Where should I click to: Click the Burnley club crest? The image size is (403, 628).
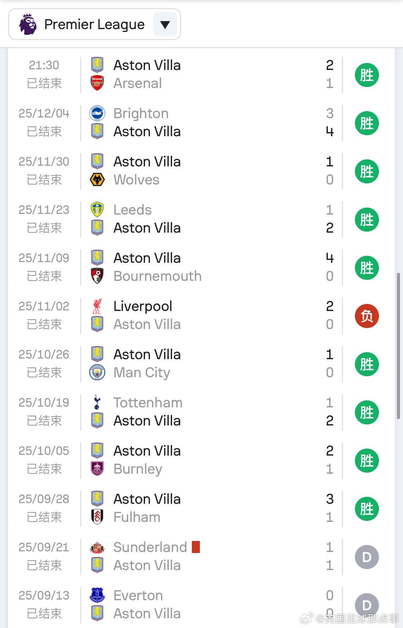coord(97,469)
